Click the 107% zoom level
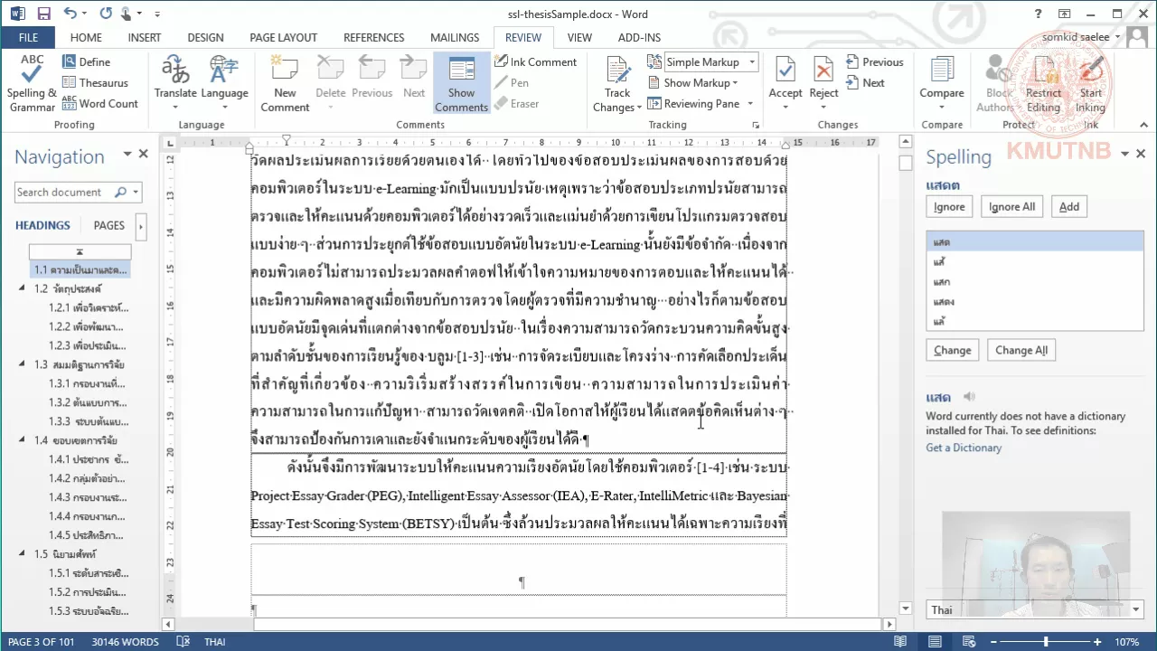1157x651 pixels. (1126, 642)
